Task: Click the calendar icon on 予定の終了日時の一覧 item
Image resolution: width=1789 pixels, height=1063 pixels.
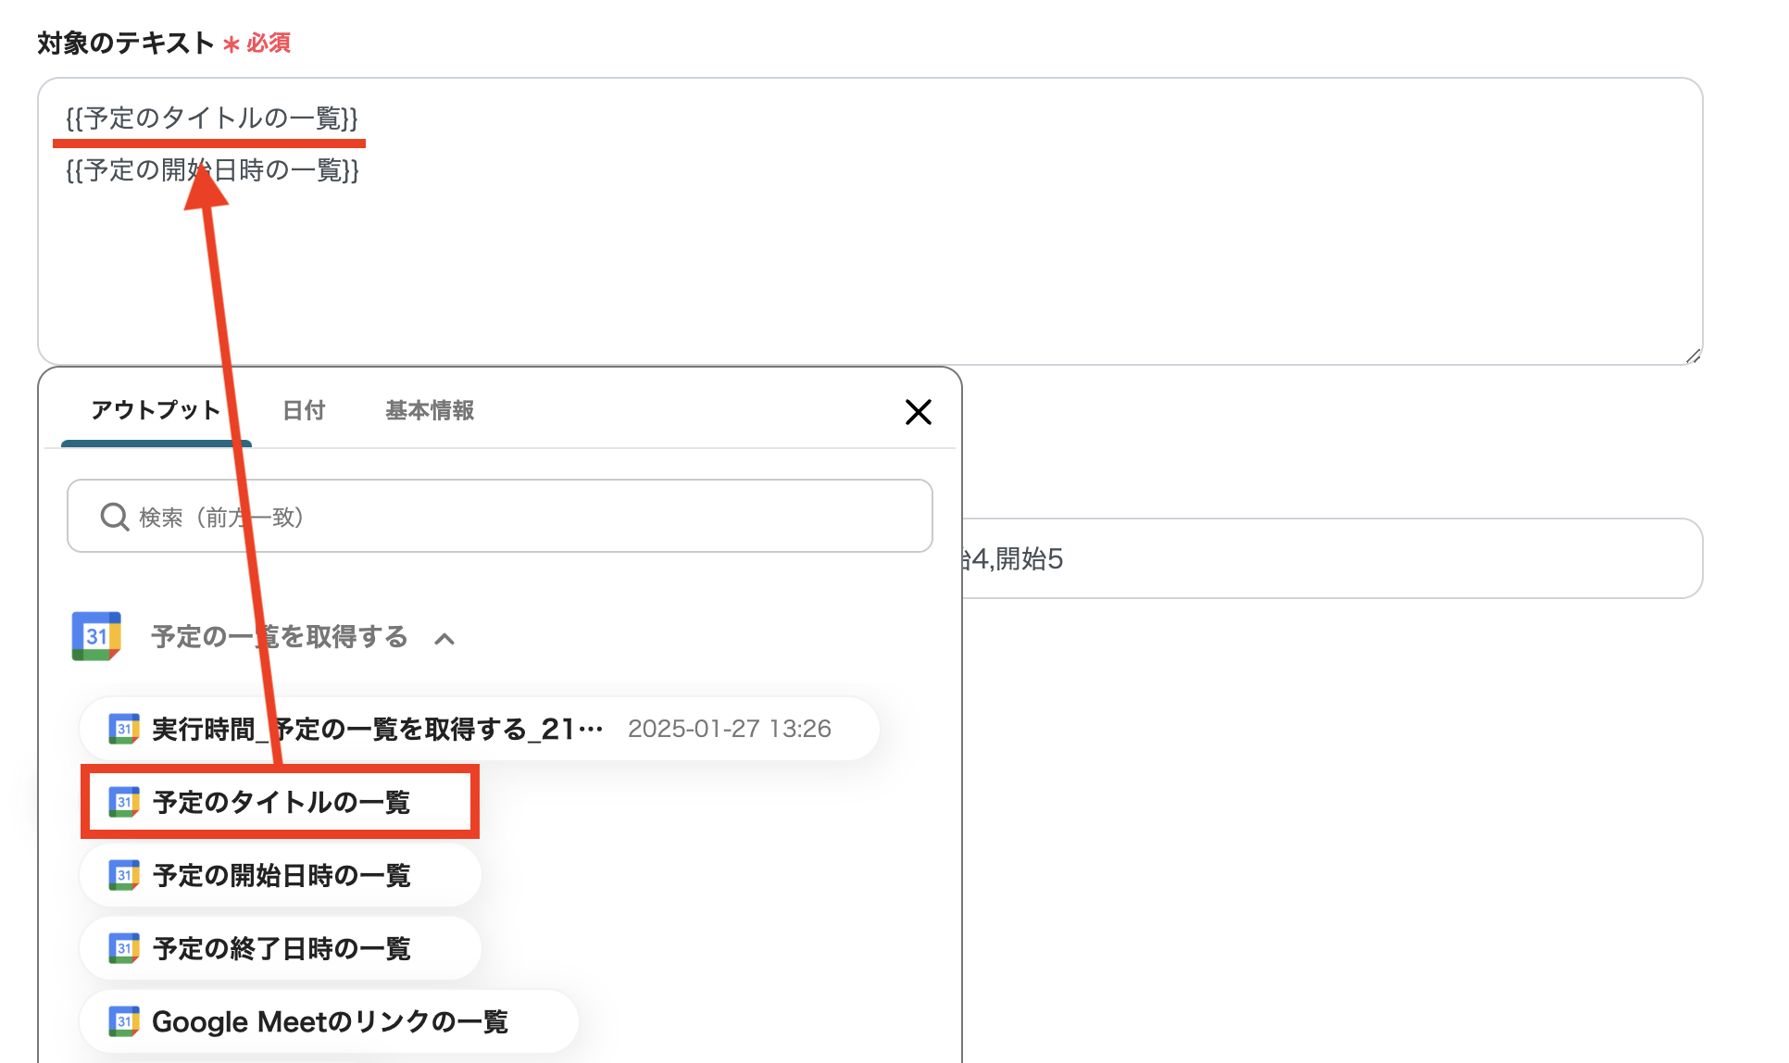Action: coord(123,947)
